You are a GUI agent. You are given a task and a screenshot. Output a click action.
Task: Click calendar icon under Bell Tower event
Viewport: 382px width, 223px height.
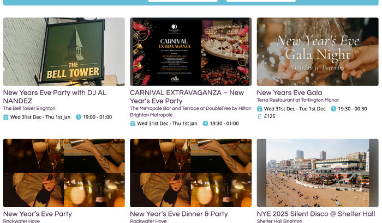tap(6, 117)
